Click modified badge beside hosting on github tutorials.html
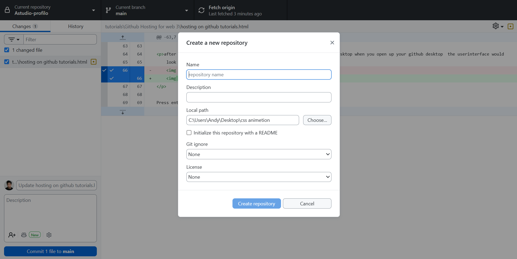Screen dimensions: 517x259 coord(94,62)
